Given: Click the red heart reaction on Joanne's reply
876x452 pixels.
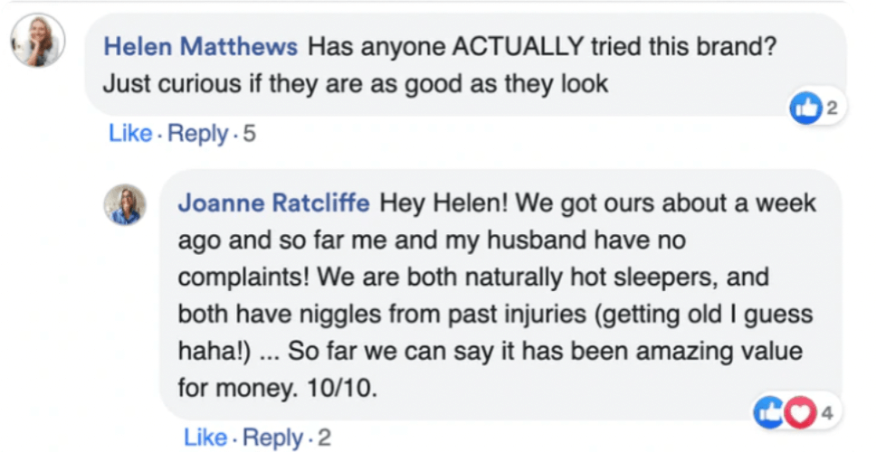Looking at the screenshot, I should coord(796,413).
